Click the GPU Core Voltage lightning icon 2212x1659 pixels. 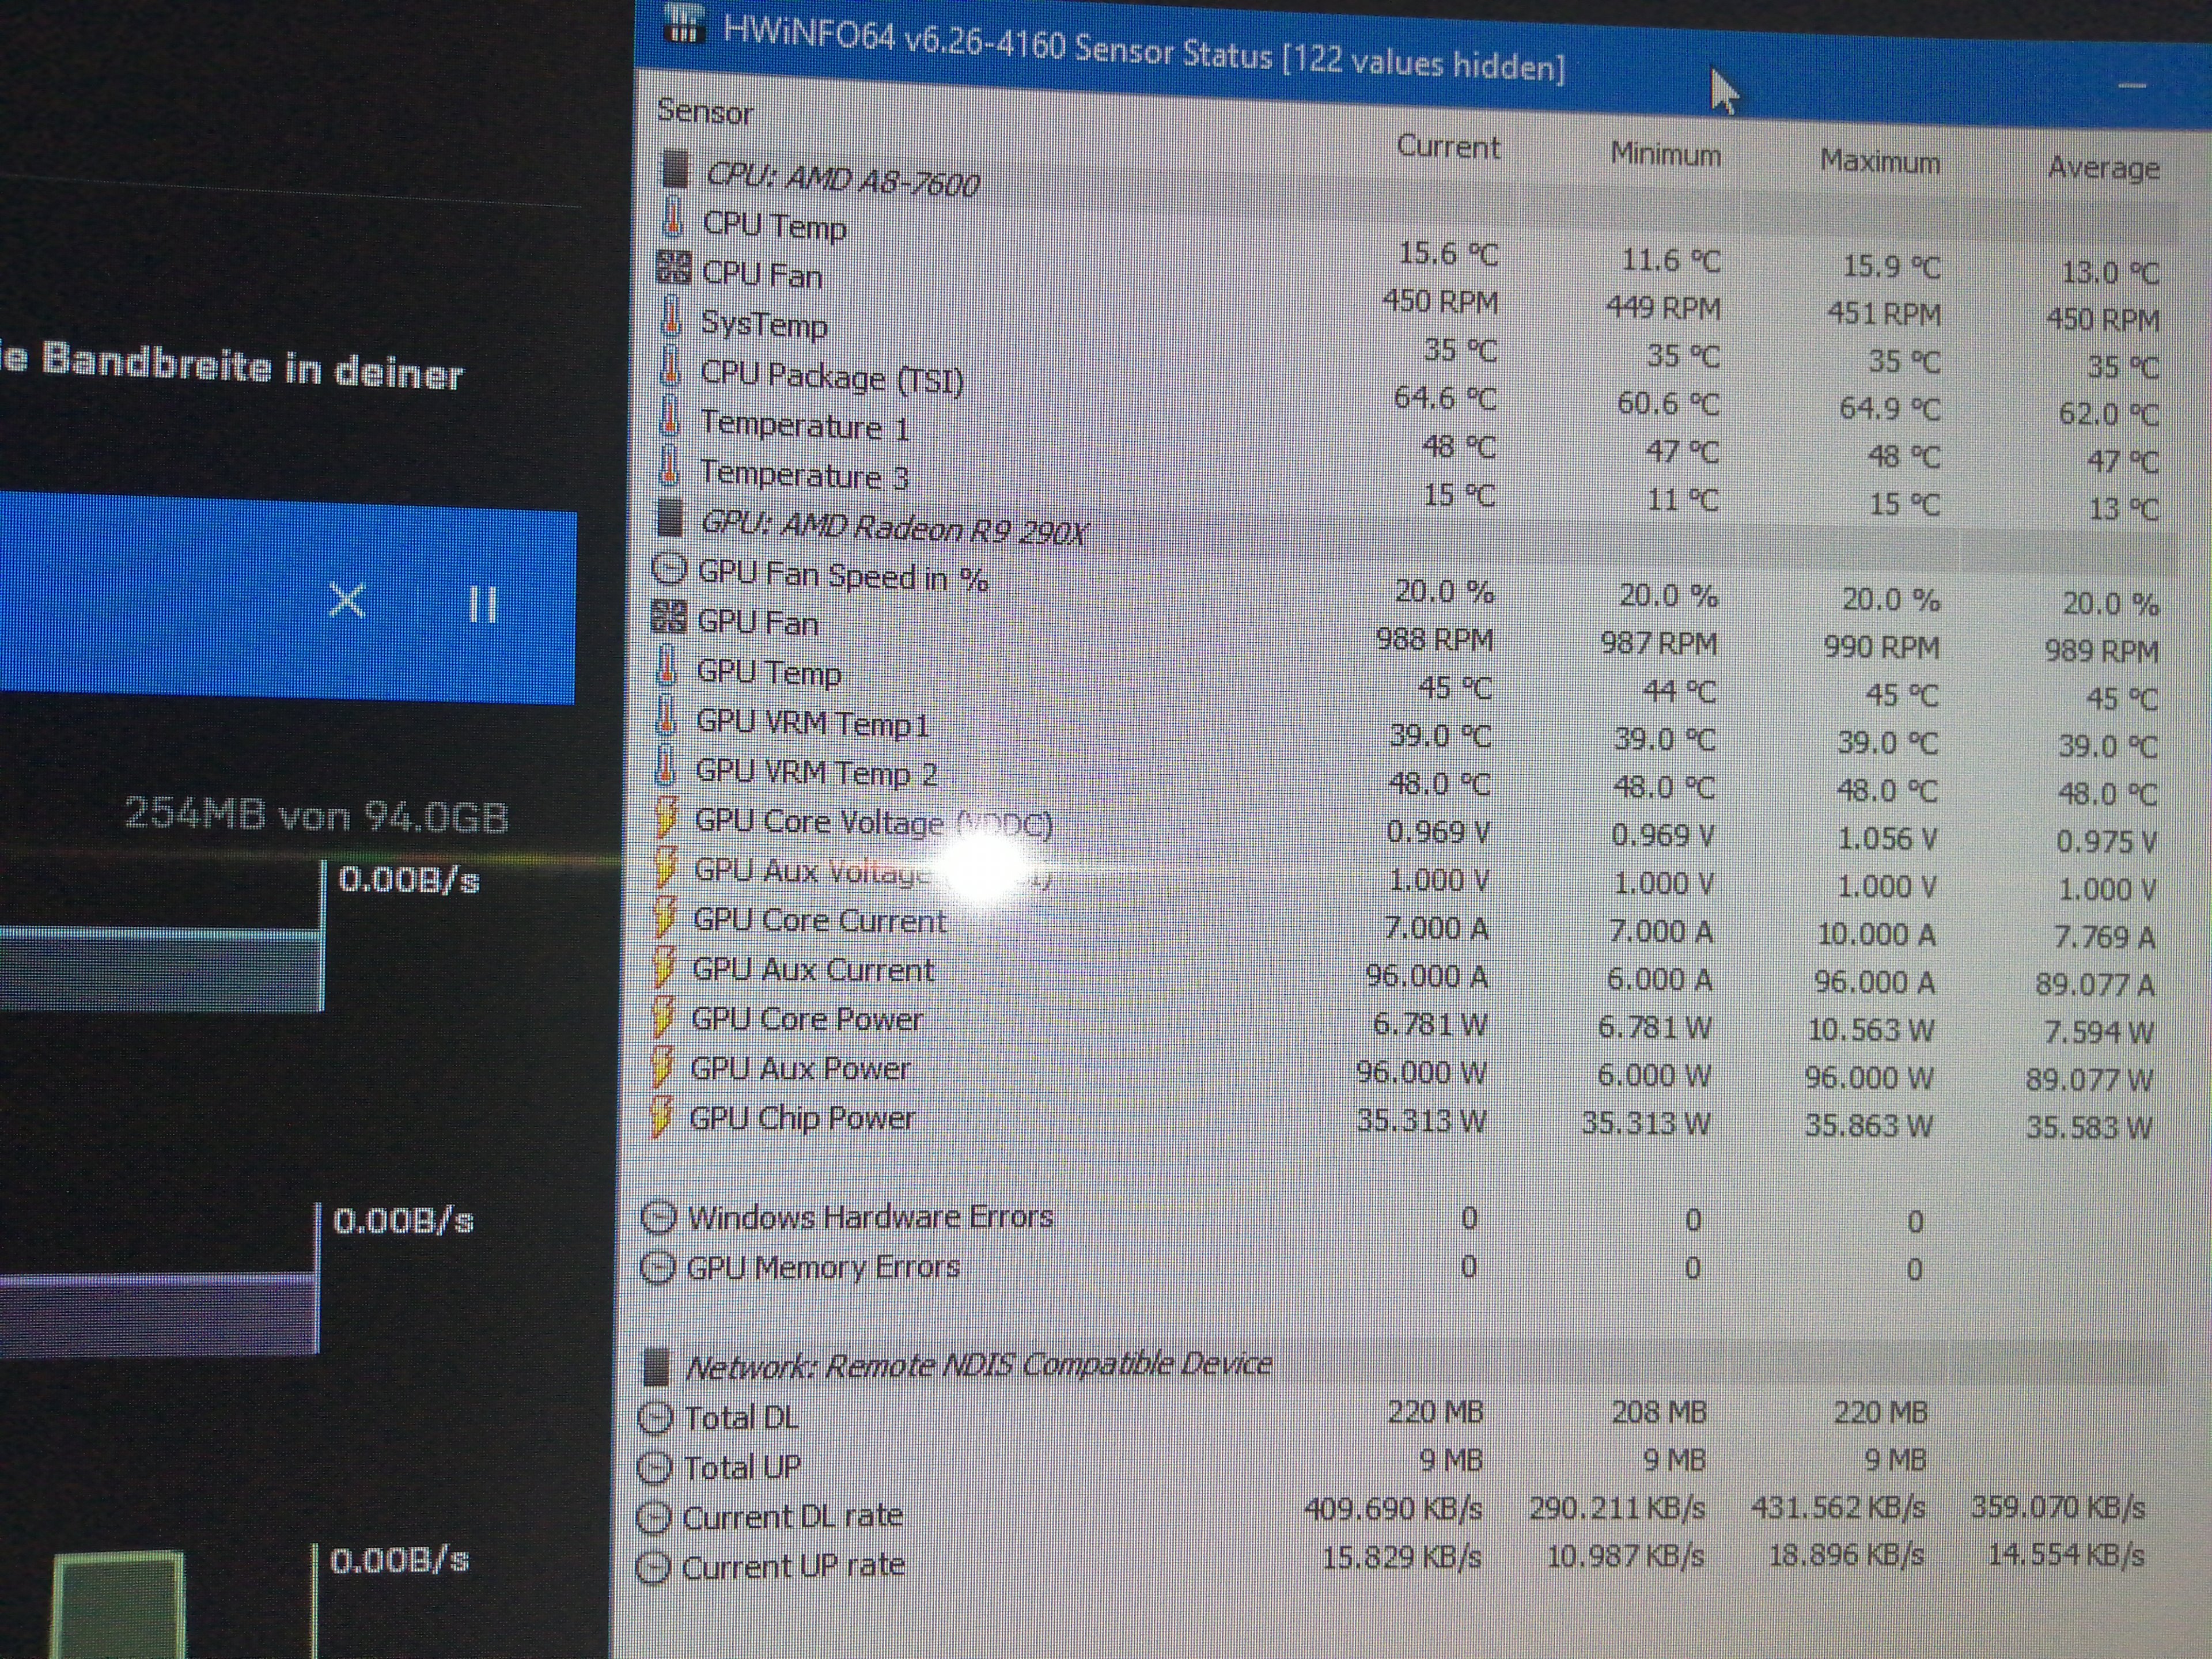point(665,818)
